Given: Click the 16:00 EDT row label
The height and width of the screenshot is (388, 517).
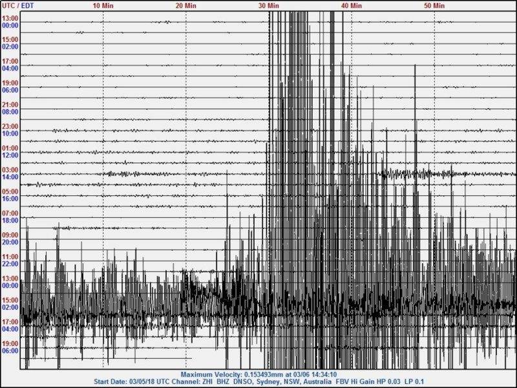Looking at the screenshot, I should [10, 199].
